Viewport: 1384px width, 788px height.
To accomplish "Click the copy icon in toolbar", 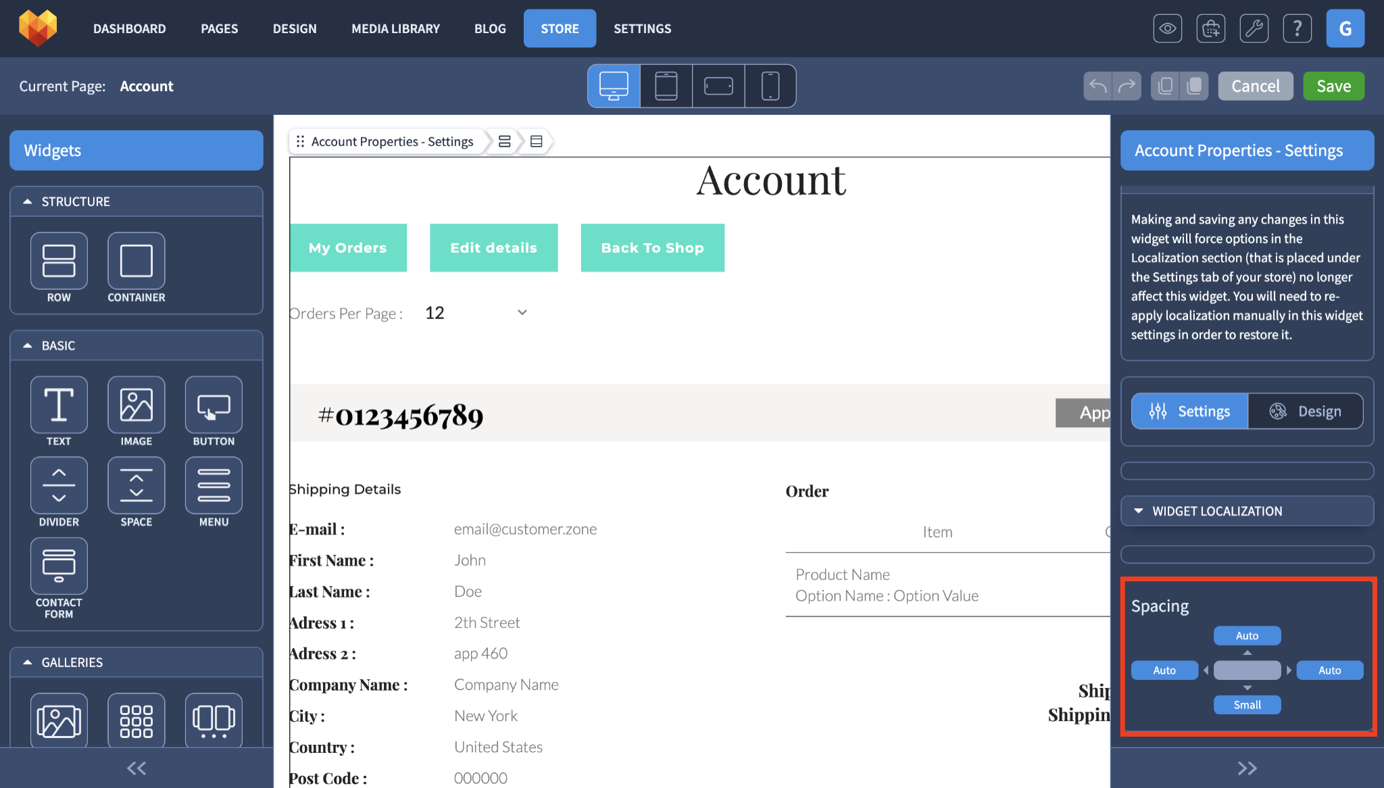I will pyautogui.click(x=1165, y=86).
